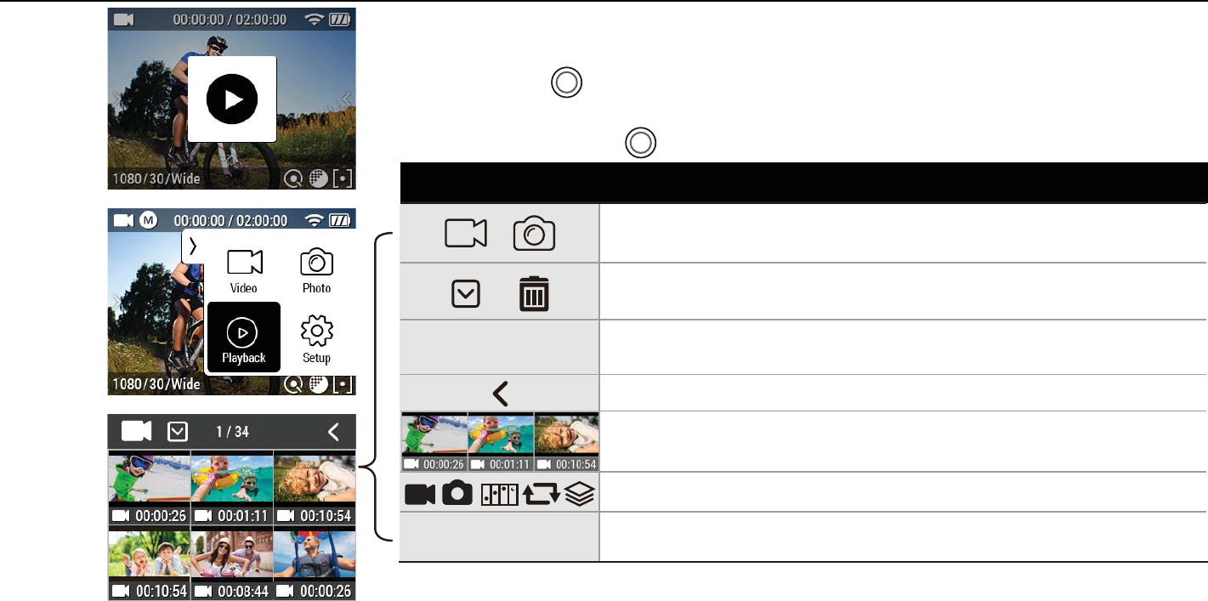Switch media type via gallery video icon
Screen dimensions: 1208x601
click(136, 432)
